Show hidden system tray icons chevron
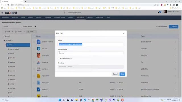 coord(160,100)
